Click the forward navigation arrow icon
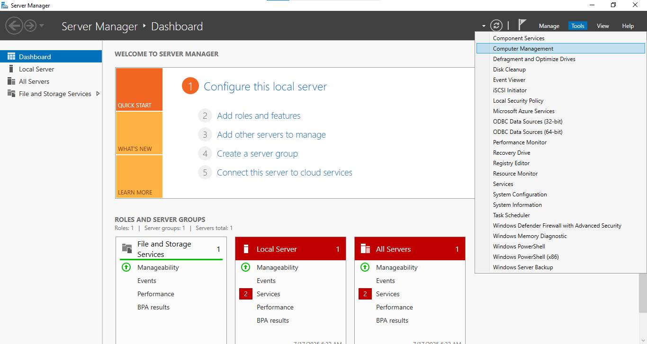This screenshot has width=647, height=344. [30, 26]
